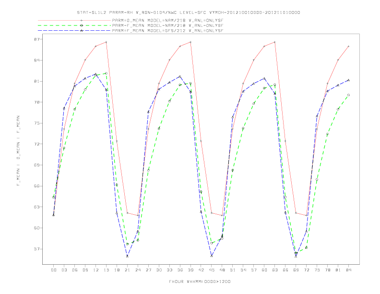Click x-axis forecast hour label 45
380x294 pixels.
coord(212,270)
